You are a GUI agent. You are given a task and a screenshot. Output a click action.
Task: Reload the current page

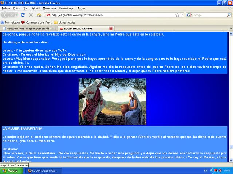click(x=23, y=15)
